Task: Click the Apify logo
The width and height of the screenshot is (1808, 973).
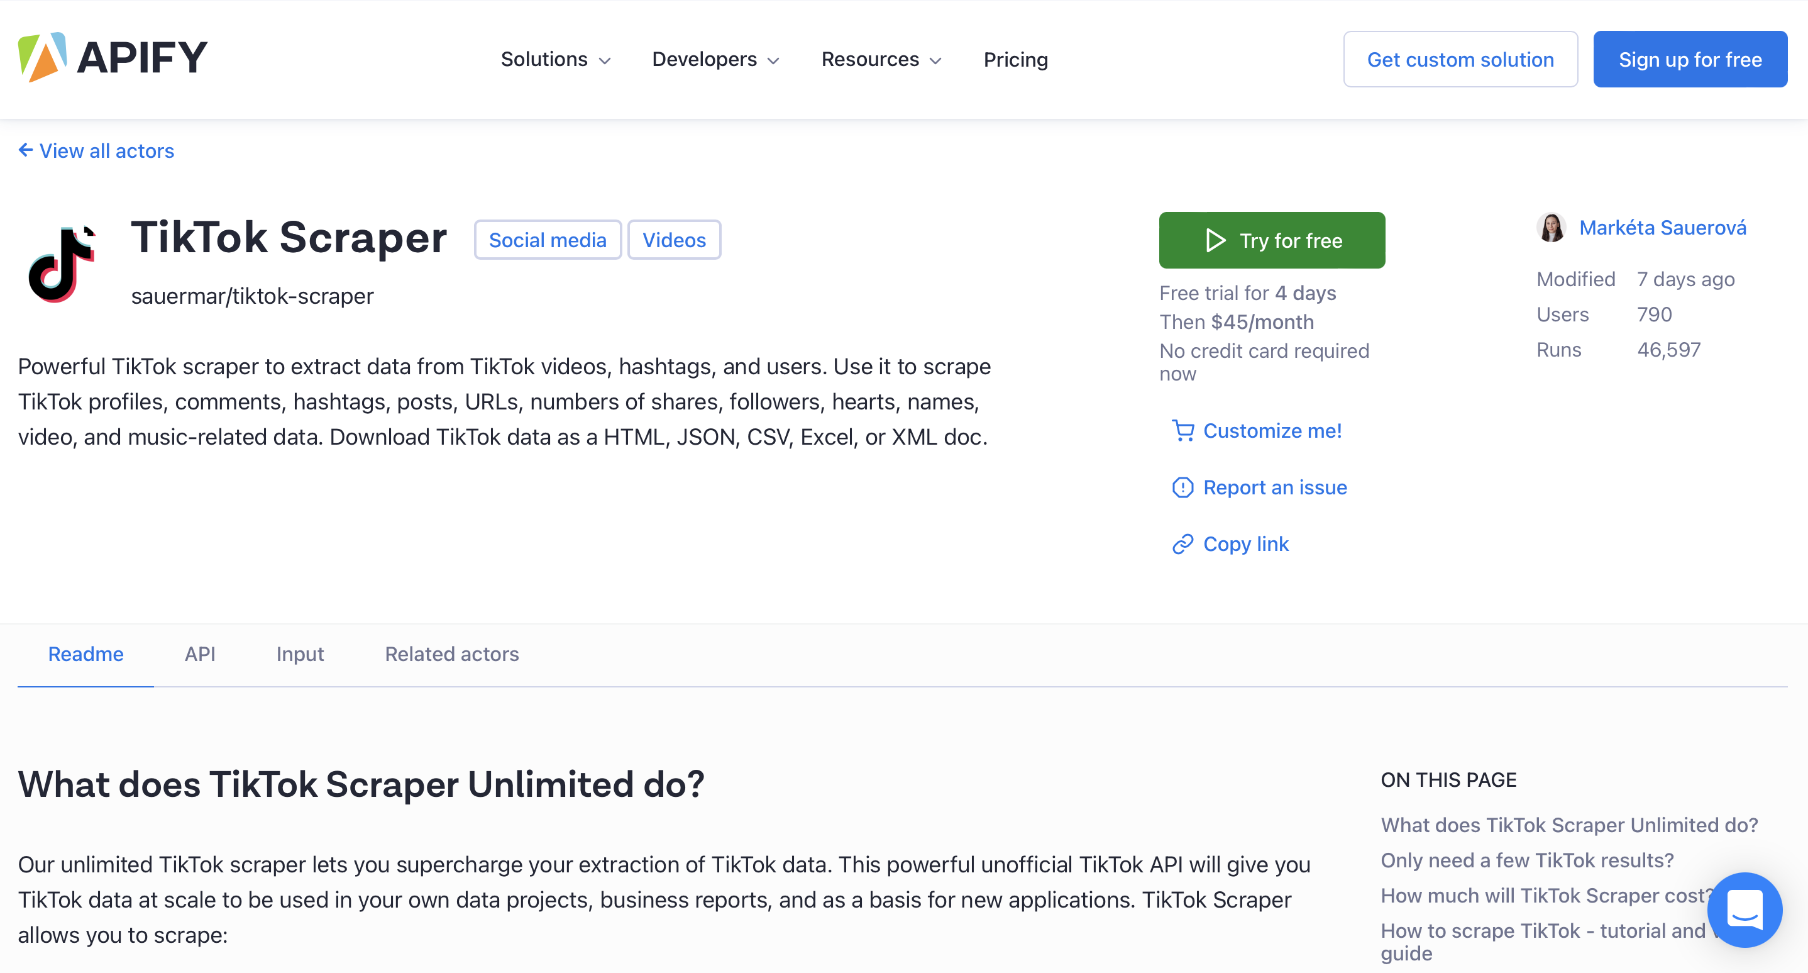Action: 113,58
